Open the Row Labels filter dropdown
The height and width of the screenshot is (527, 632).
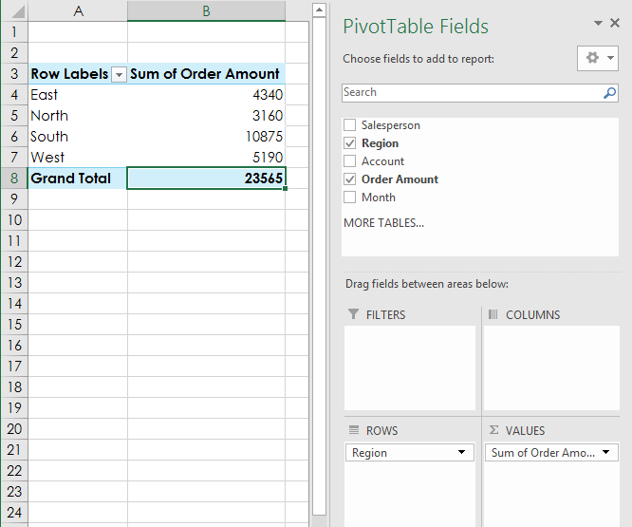point(119,74)
